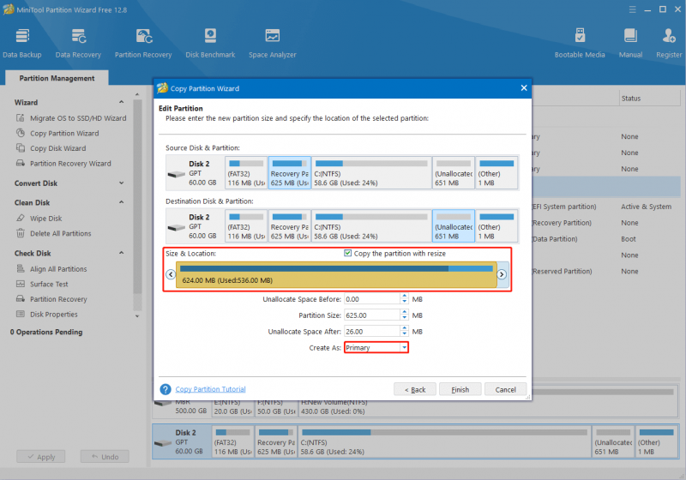Click the Finish button
Screen dimensions: 686x480
[460, 389]
